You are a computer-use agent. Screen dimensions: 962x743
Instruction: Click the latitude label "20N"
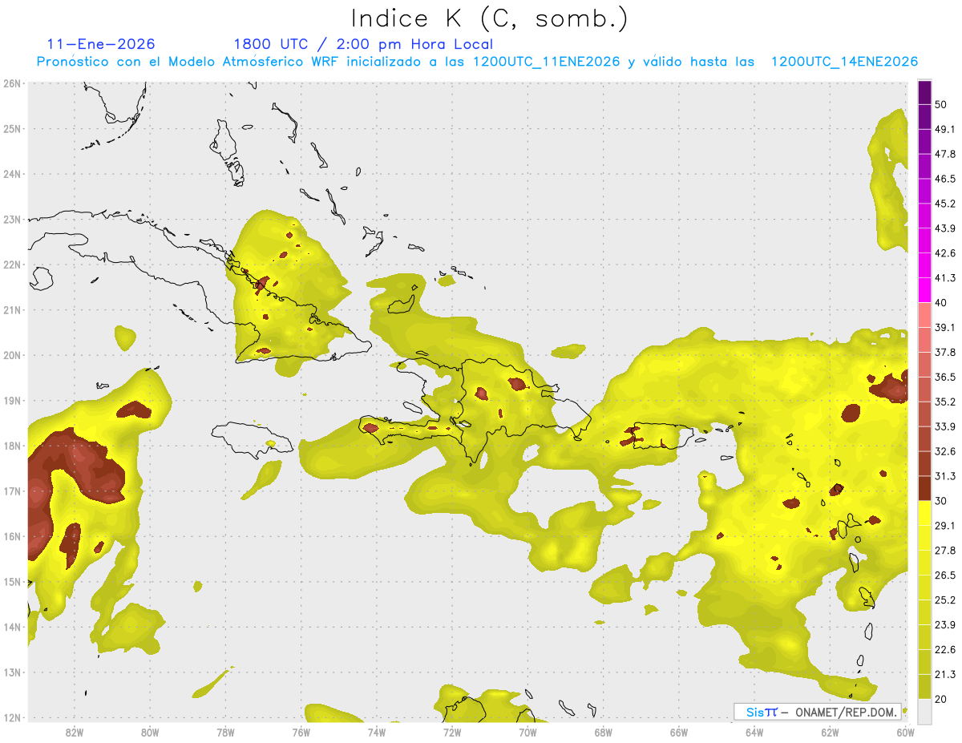(x=12, y=355)
